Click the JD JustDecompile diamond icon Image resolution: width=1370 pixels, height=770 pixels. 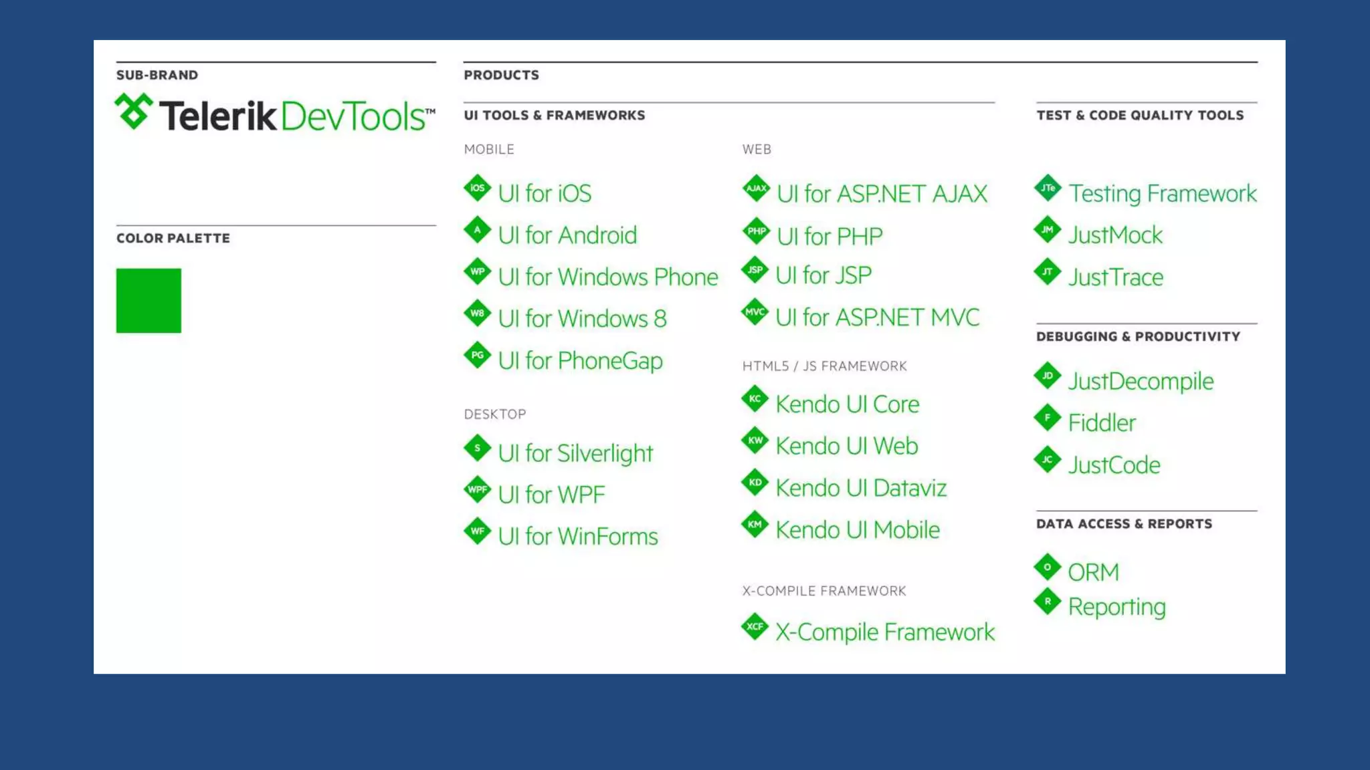[1048, 376]
